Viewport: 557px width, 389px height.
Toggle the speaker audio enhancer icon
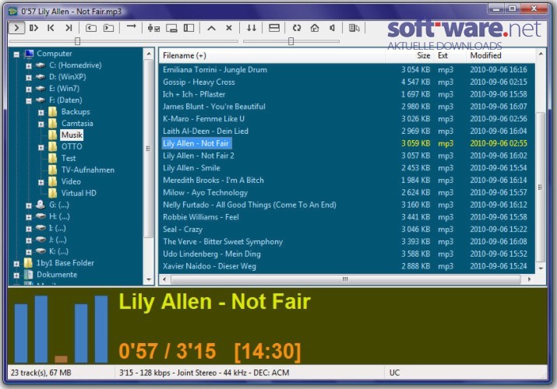coord(332,28)
